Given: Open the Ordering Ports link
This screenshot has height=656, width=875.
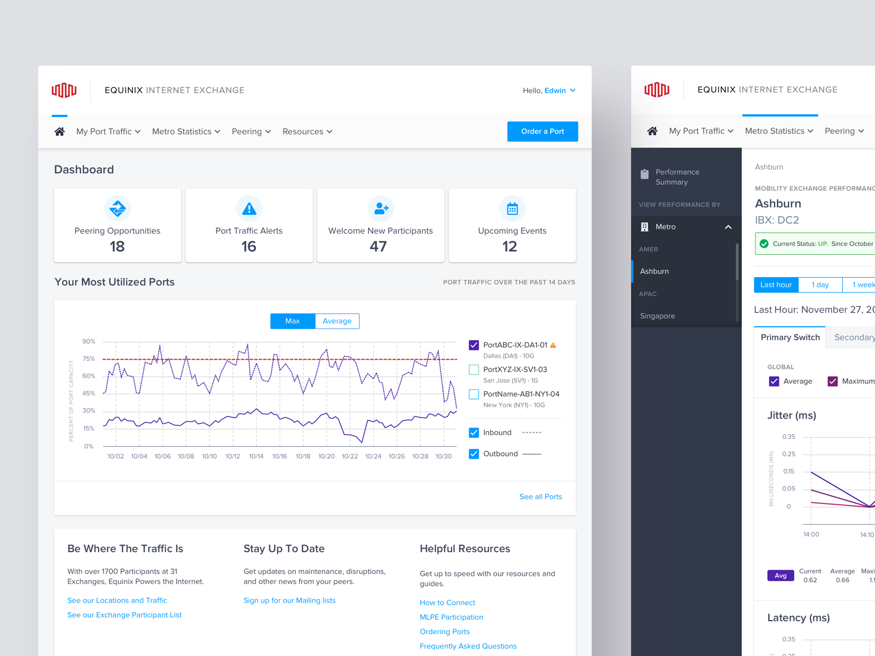Looking at the screenshot, I should point(445,631).
